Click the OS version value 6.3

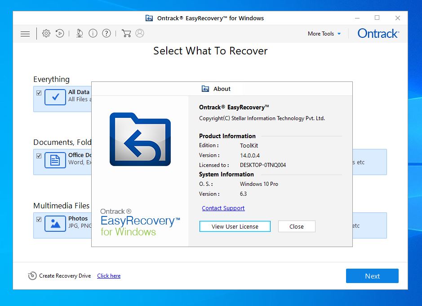pos(243,194)
